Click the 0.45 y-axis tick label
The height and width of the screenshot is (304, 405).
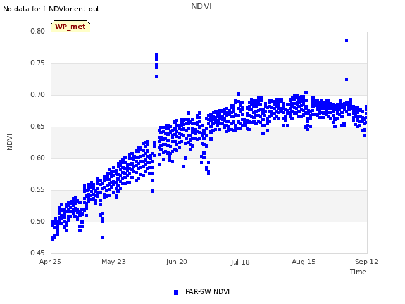click(x=38, y=253)
